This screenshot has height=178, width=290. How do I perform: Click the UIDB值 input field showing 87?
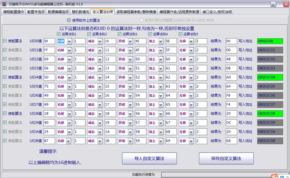[49, 141]
